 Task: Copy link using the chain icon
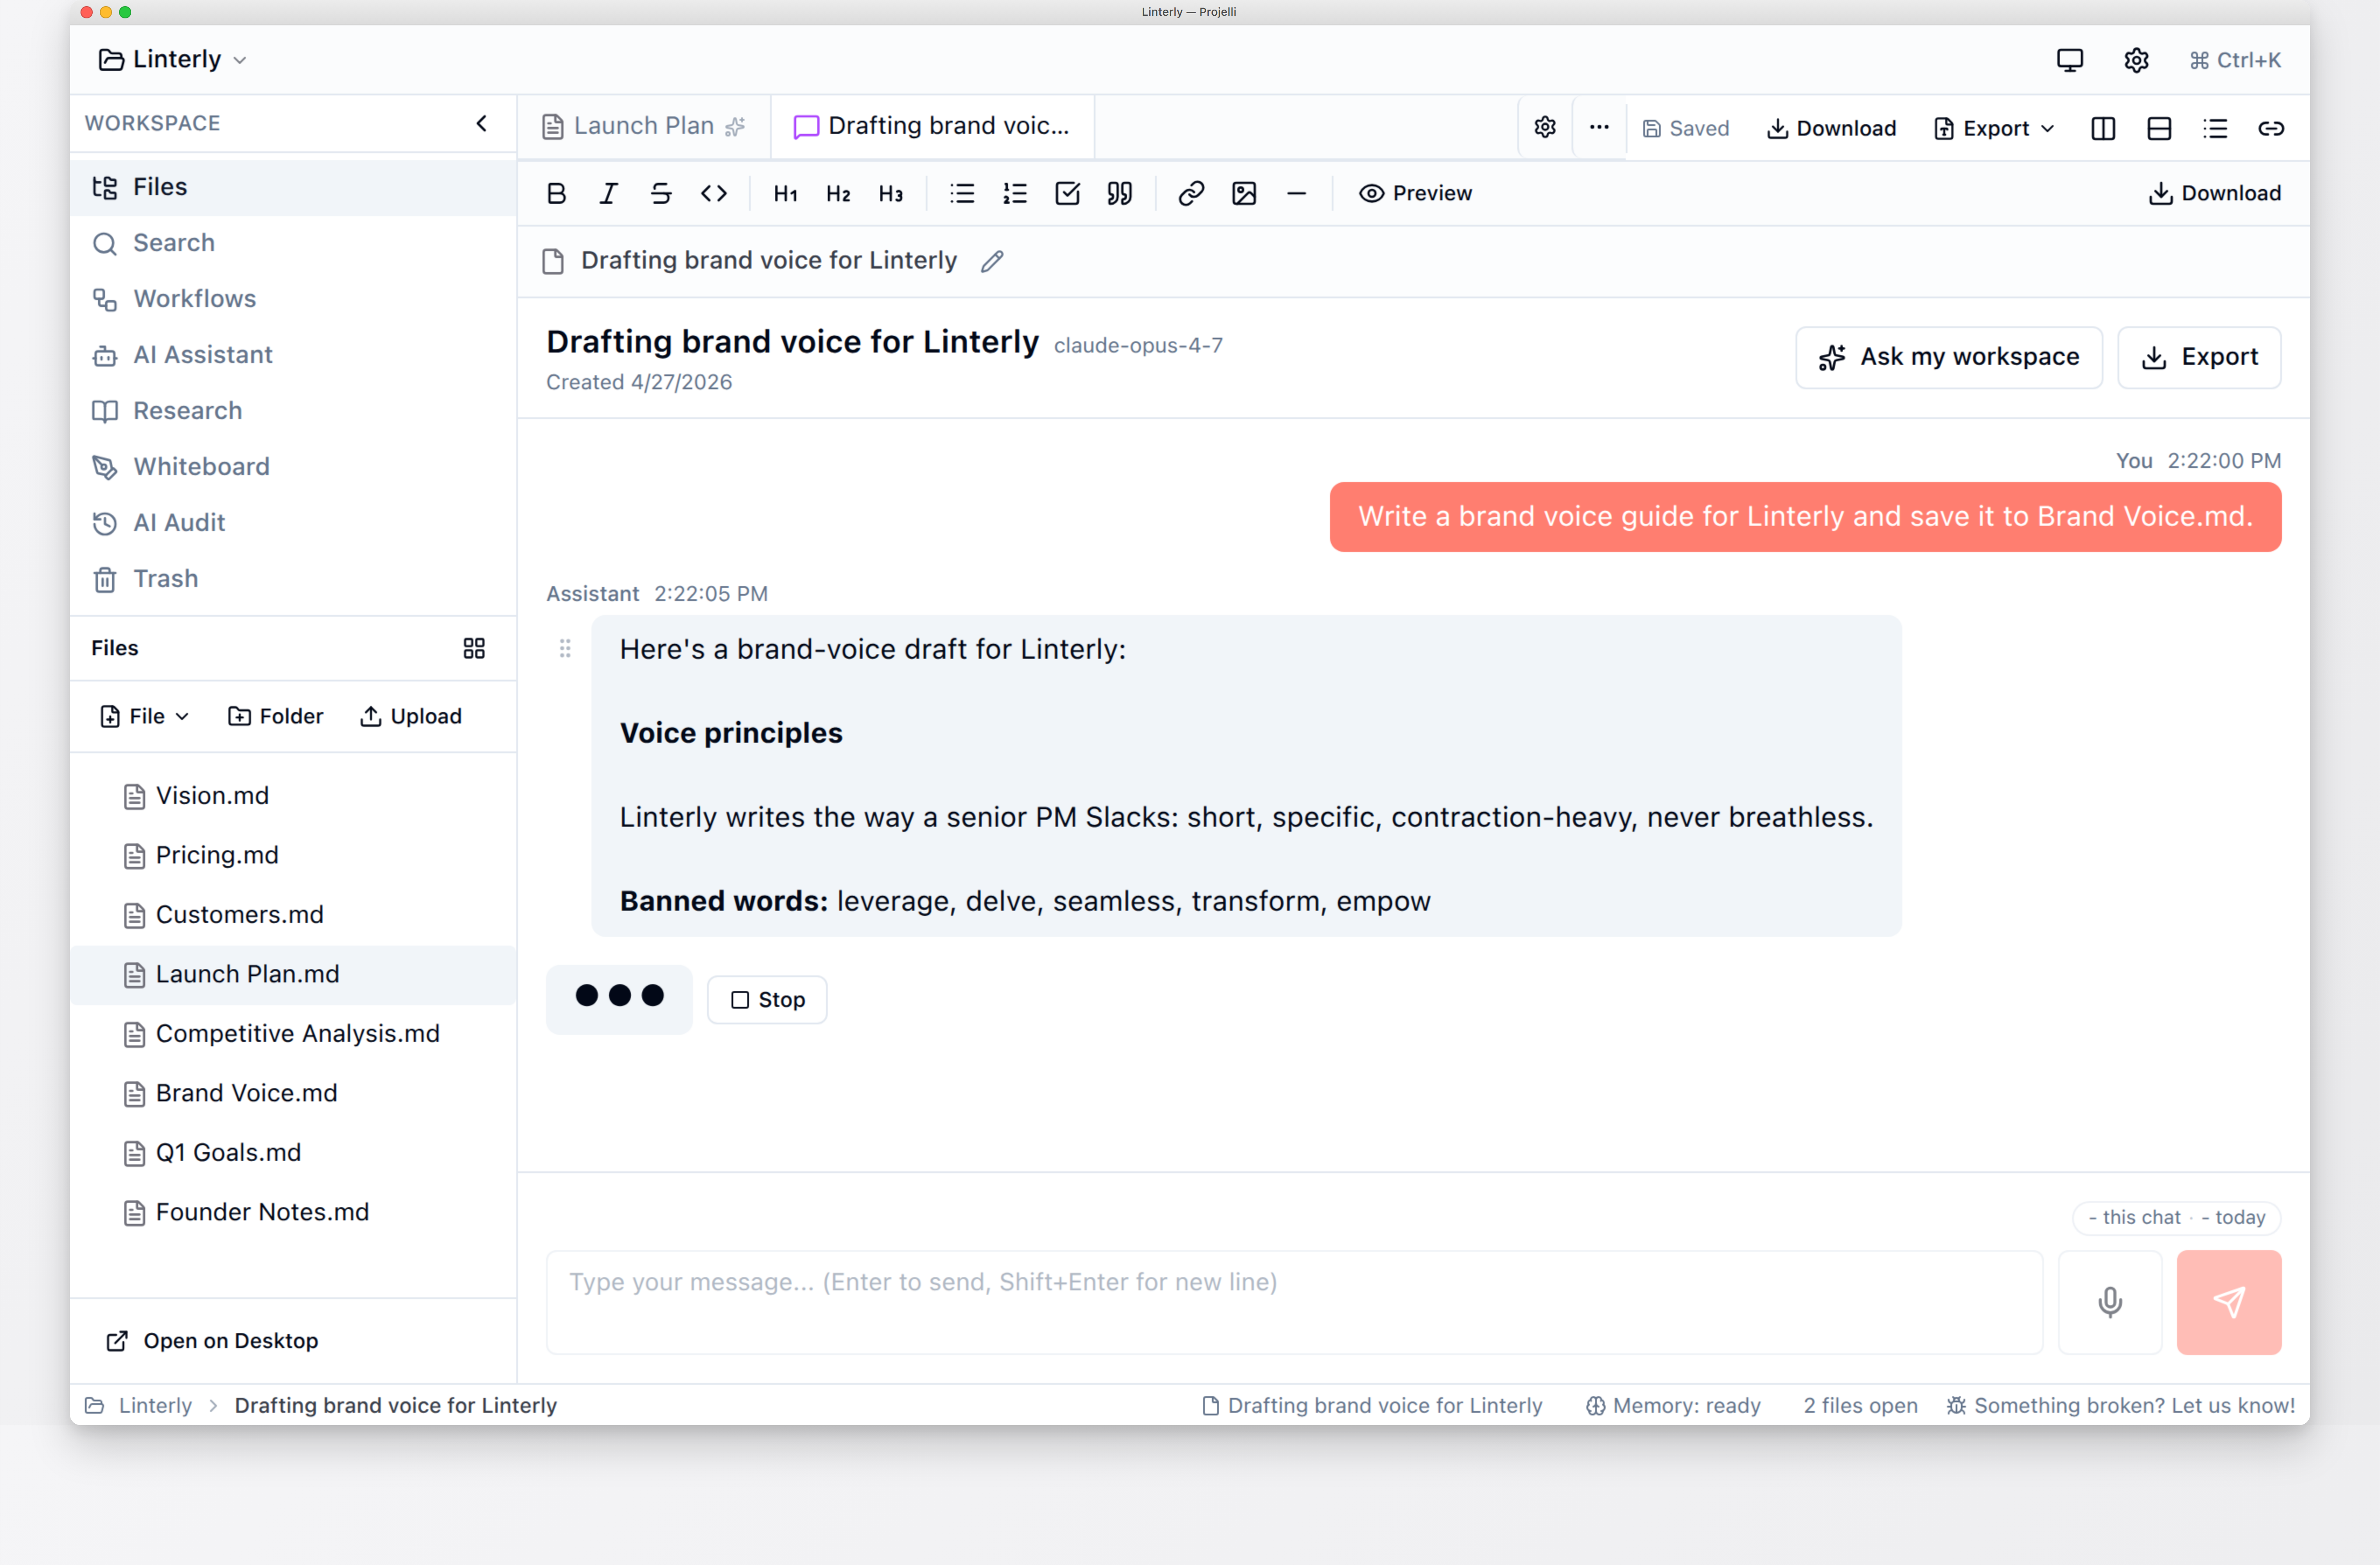[x=2271, y=128]
